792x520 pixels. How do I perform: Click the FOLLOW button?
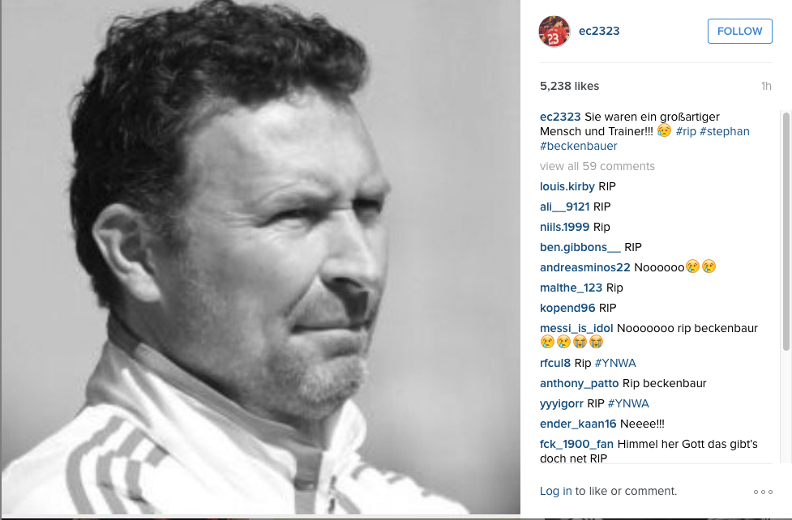[739, 32]
